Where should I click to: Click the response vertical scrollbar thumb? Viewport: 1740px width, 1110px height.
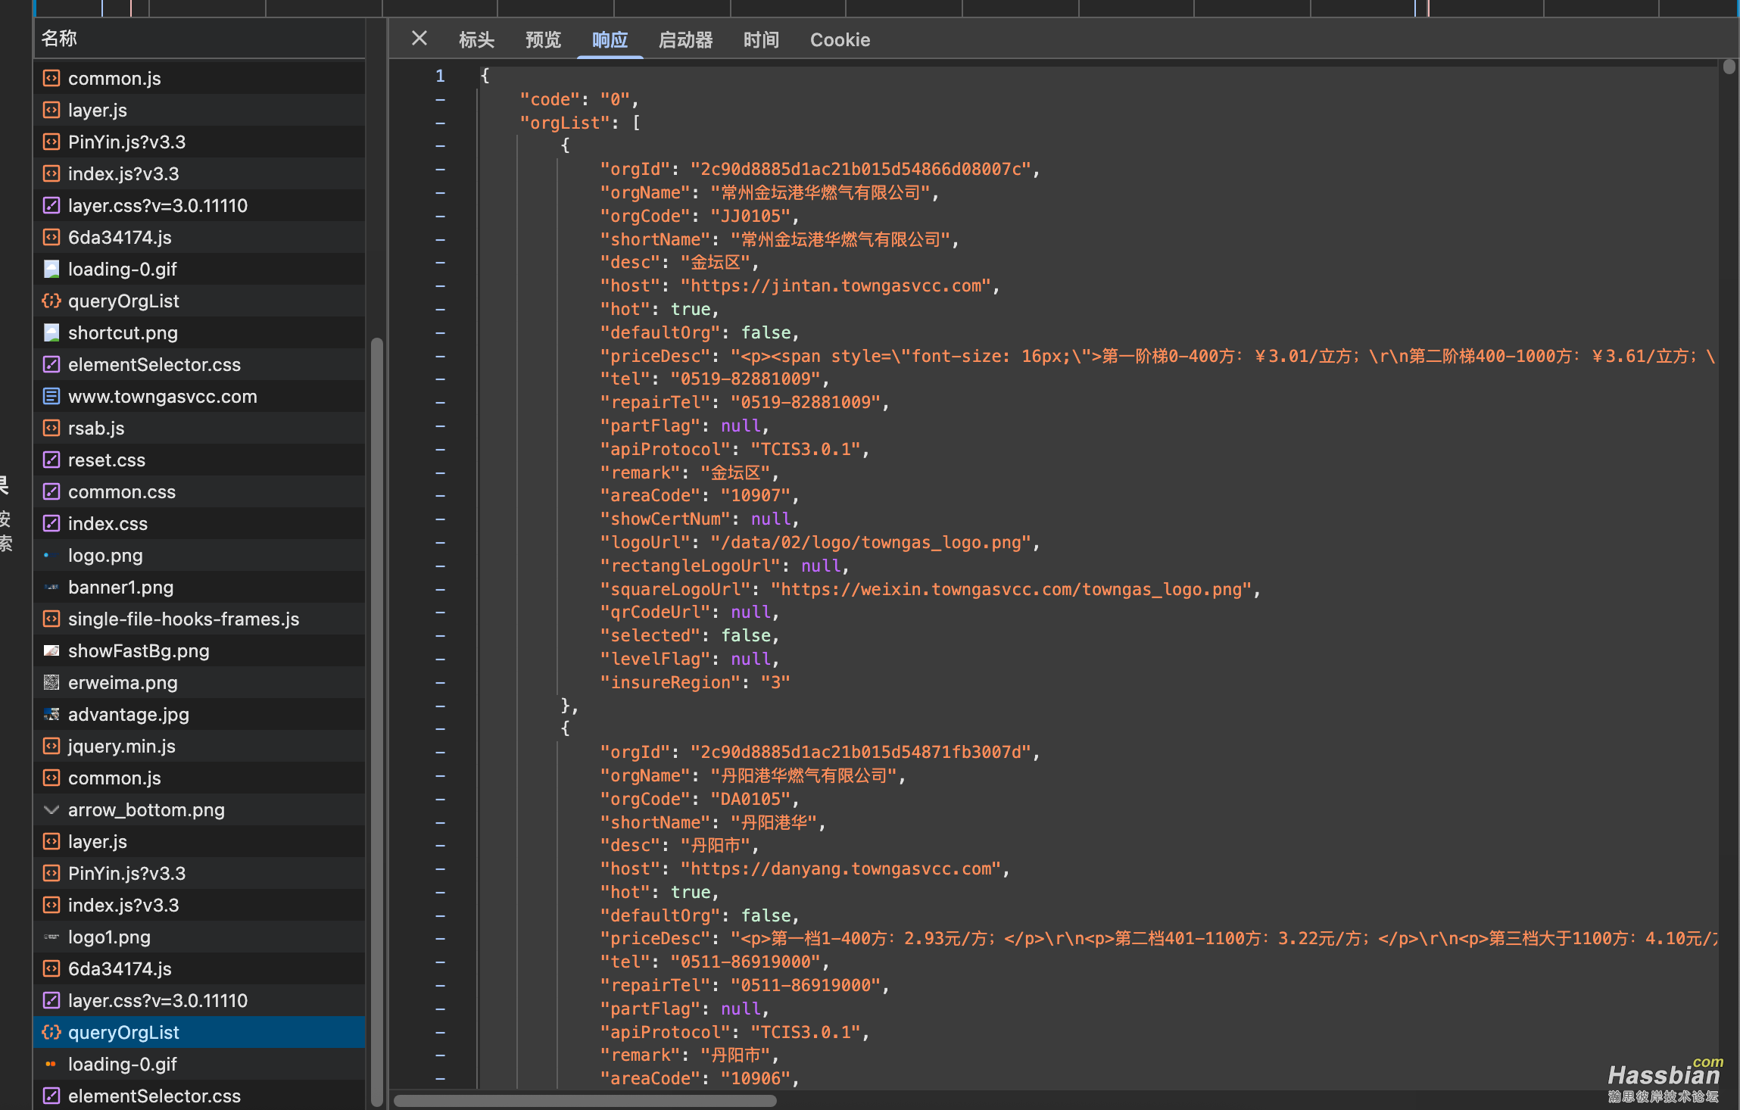1729,67
